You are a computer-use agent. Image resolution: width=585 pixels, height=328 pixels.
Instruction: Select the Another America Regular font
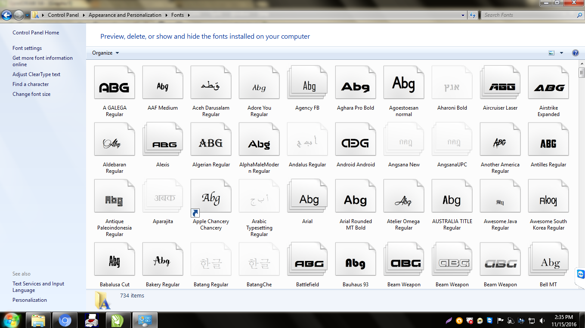[x=500, y=139]
